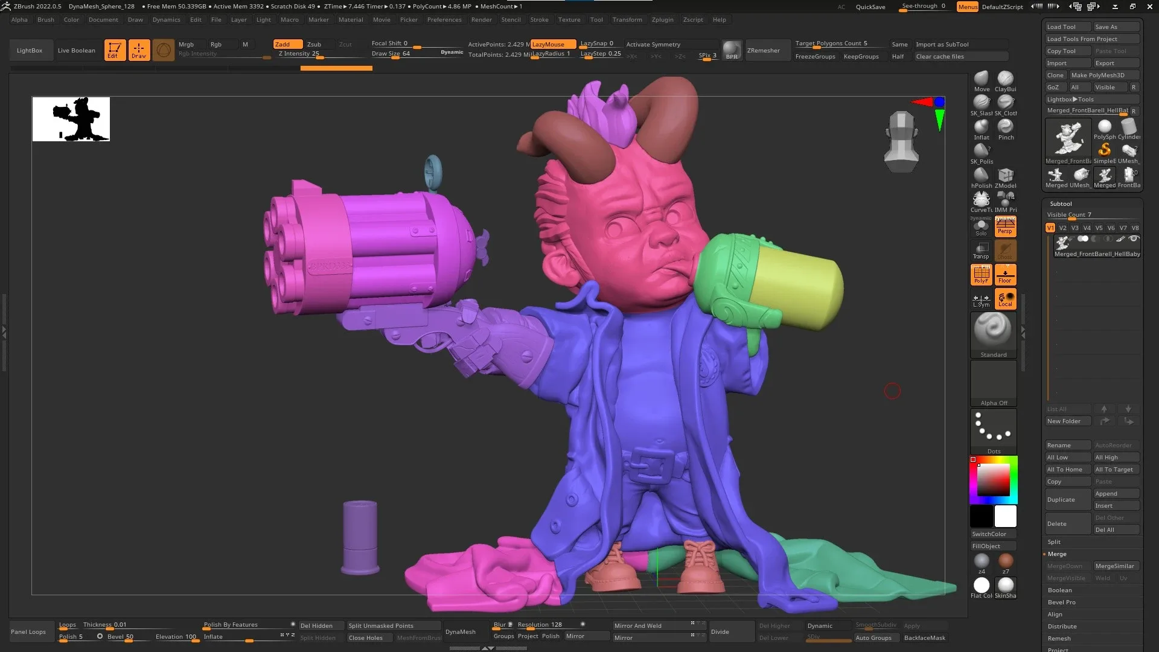This screenshot has height=652, width=1159.
Task: Toggle Zadd sculpting mode
Action: (287, 44)
